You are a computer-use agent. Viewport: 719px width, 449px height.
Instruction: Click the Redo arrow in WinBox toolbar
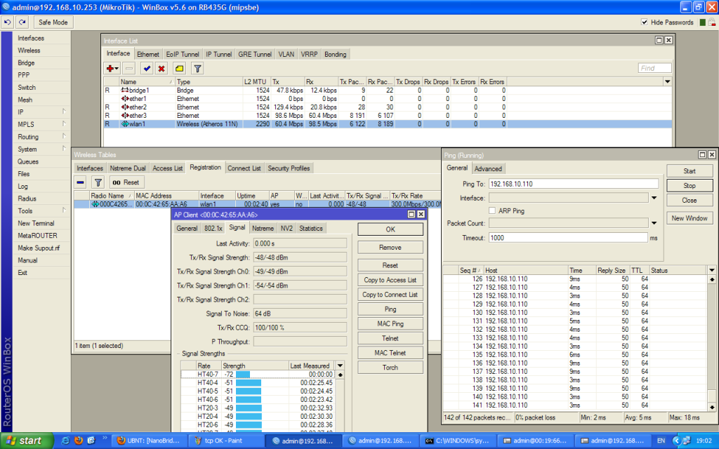[22, 22]
